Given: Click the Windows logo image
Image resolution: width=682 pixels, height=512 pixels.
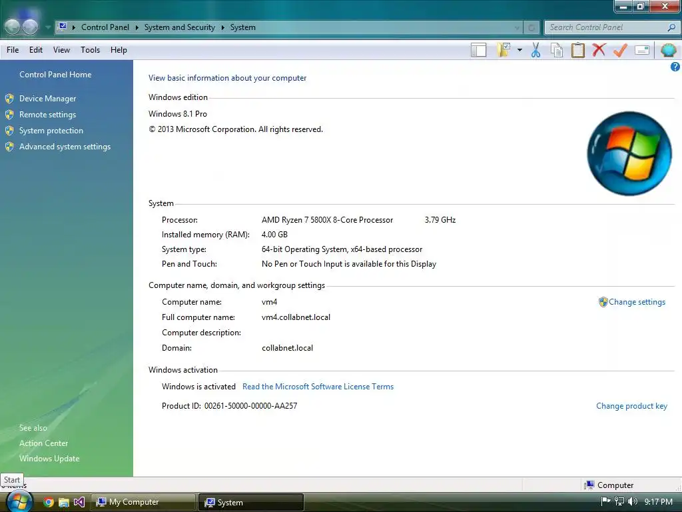Looking at the screenshot, I should pos(629,153).
